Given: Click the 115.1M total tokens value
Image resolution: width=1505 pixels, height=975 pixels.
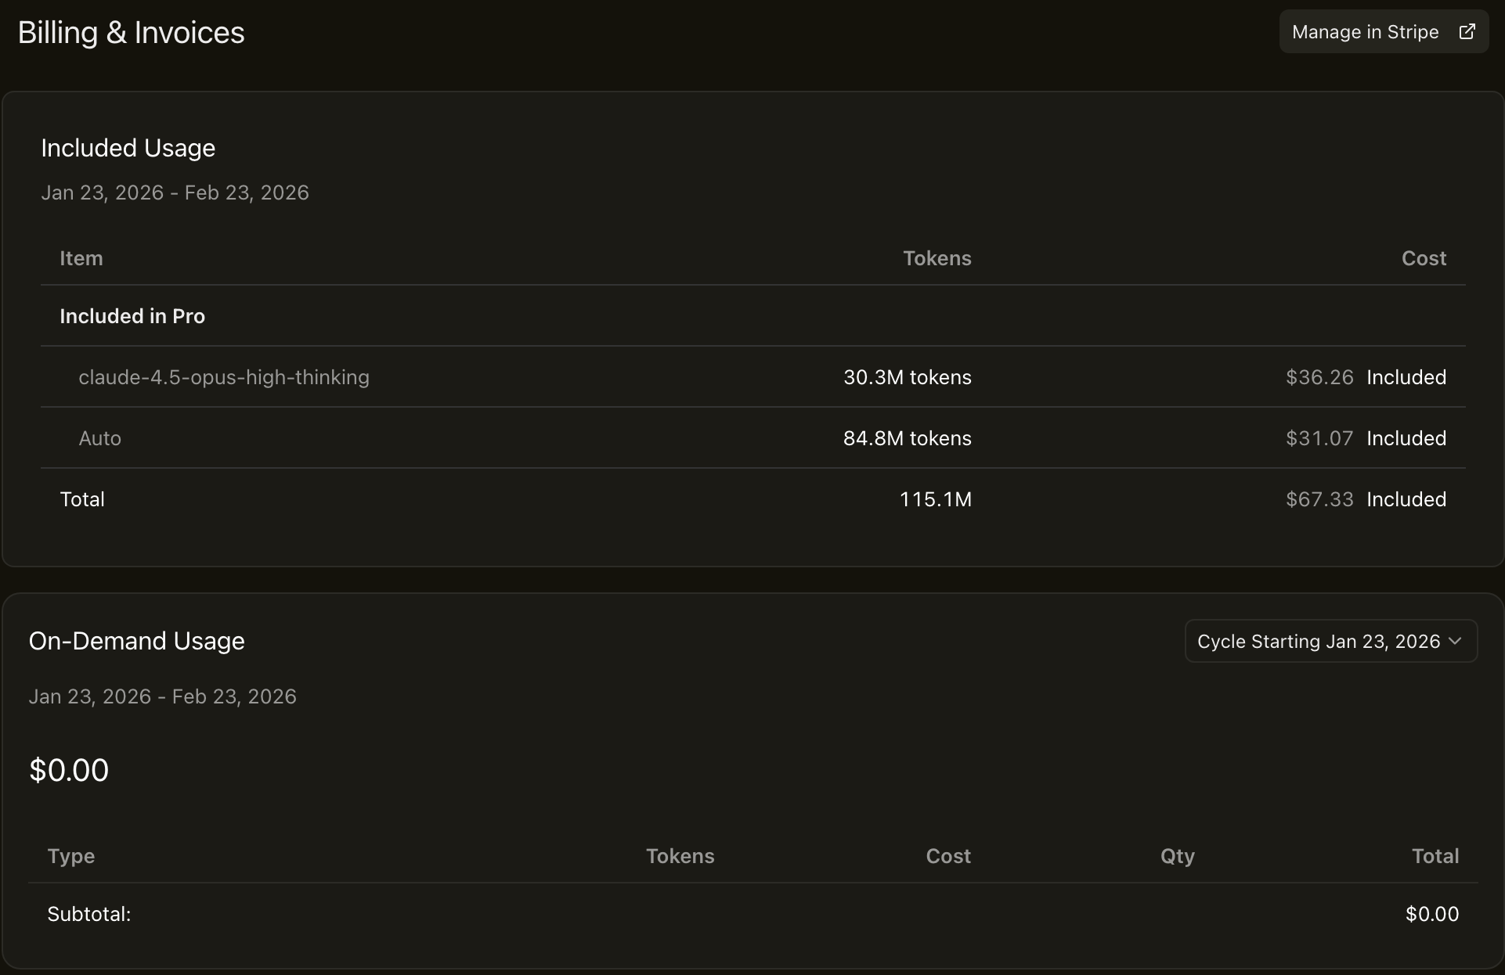Looking at the screenshot, I should click(x=935, y=499).
